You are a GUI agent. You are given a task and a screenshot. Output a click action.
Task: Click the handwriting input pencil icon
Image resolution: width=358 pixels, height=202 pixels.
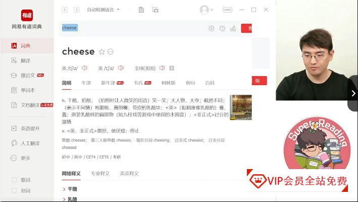[233, 28]
